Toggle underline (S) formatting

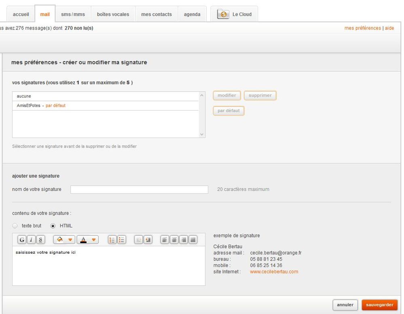40,240
